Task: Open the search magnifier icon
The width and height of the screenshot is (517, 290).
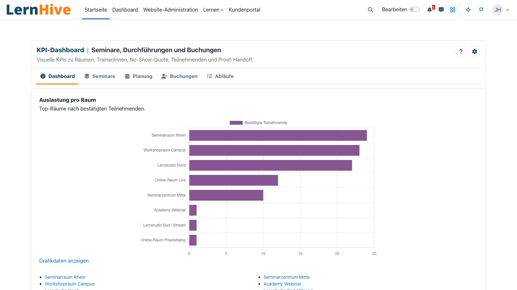Action: 370,10
